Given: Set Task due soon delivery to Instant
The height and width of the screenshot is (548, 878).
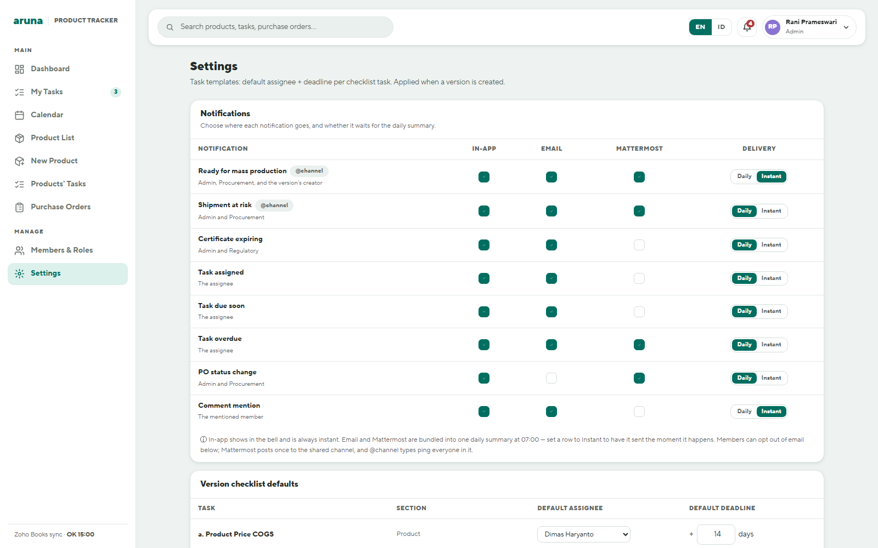Looking at the screenshot, I should (x=771, y=311).
